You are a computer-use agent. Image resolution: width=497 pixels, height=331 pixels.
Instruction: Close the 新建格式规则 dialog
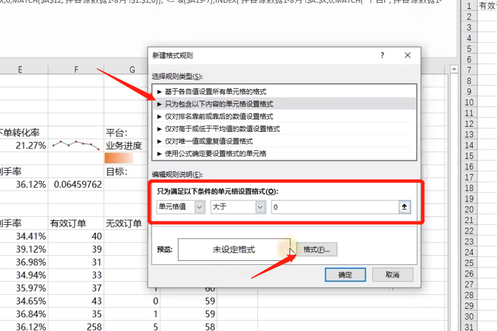point(407,56)
